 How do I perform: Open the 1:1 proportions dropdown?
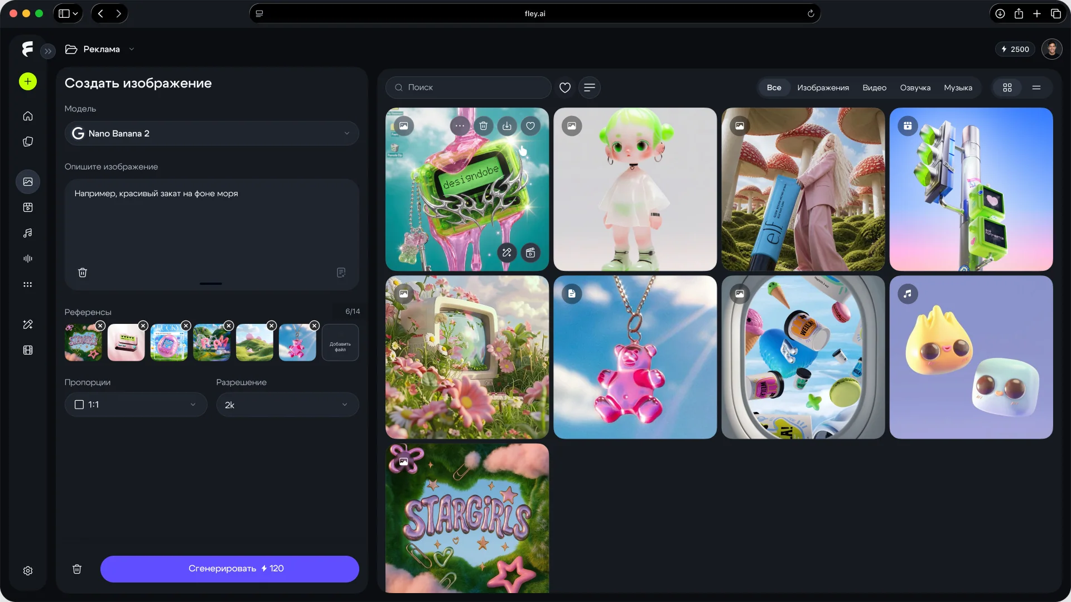(136, 405)
